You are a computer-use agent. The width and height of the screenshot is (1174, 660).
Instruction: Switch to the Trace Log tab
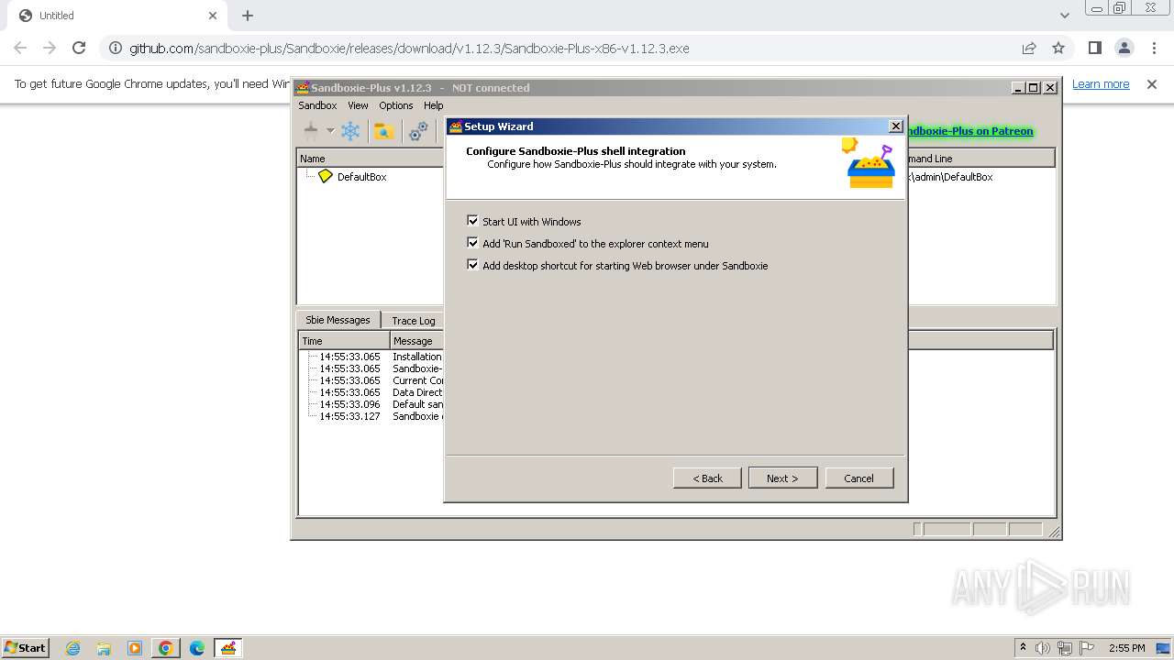413,321
